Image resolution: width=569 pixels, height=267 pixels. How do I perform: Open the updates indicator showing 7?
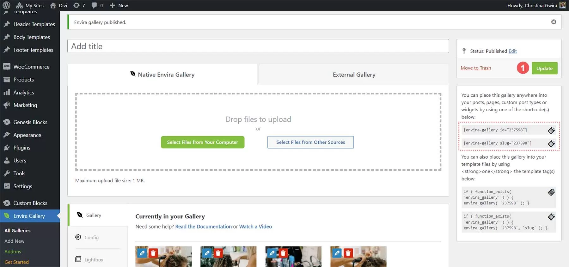79,5
